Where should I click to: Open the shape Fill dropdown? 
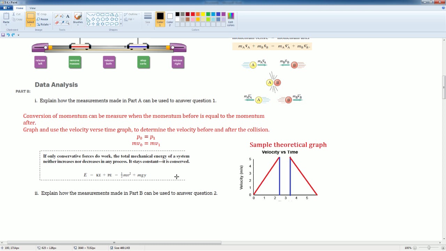click(130, 19)
